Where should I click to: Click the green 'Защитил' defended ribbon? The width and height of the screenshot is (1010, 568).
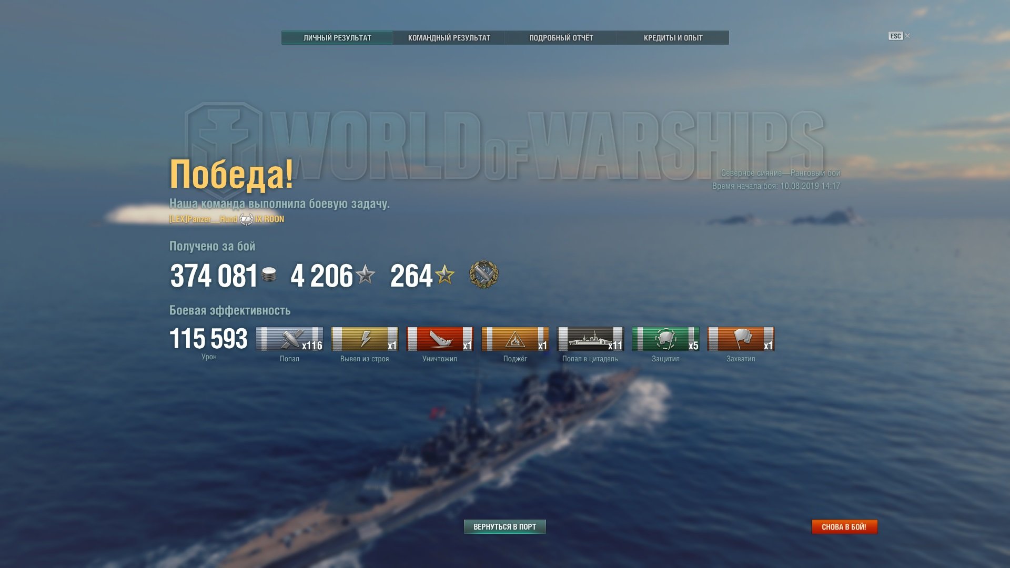(665, 339)
